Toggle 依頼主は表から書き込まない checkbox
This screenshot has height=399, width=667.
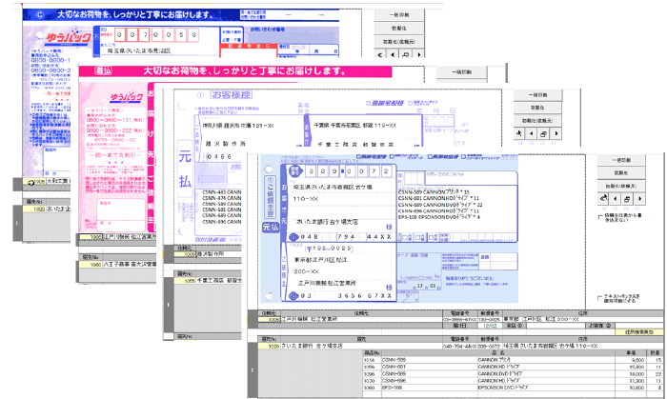point(600,217)
